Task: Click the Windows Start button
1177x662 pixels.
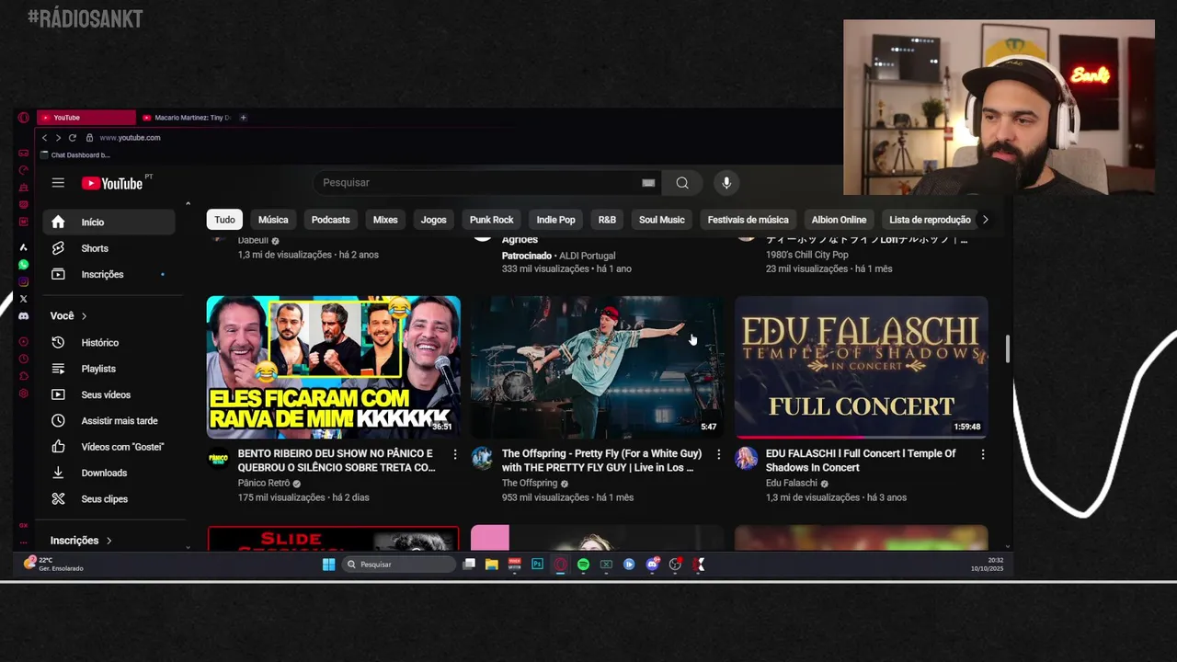Action: pyautogui.click(x=328, y=565)
